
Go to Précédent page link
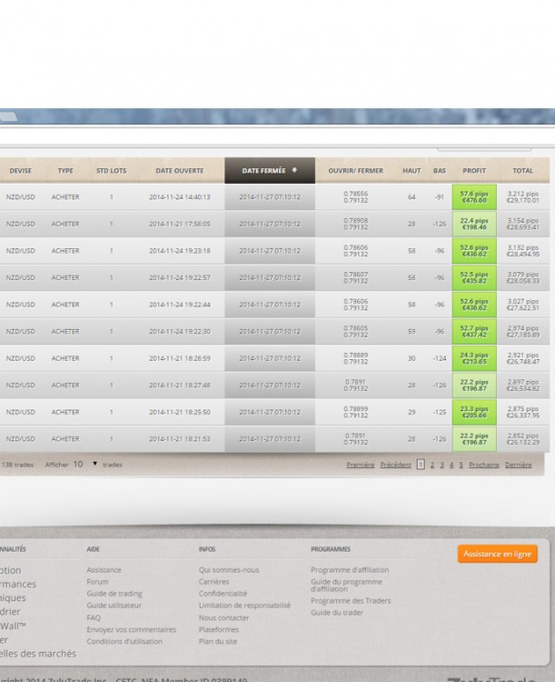point(395,465)
